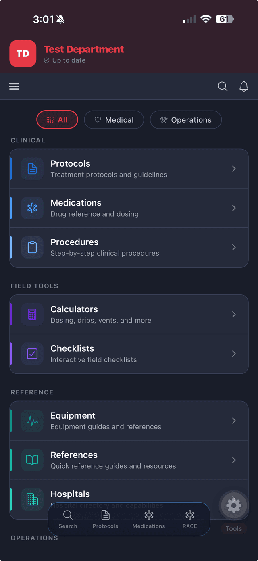
Task: Open notifications via bell icon
Action: tap(244, 86)
